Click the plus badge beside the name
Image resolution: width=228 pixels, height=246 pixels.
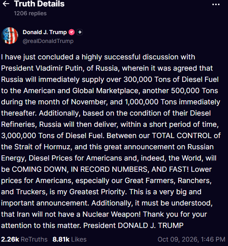[x=80, y=32]
